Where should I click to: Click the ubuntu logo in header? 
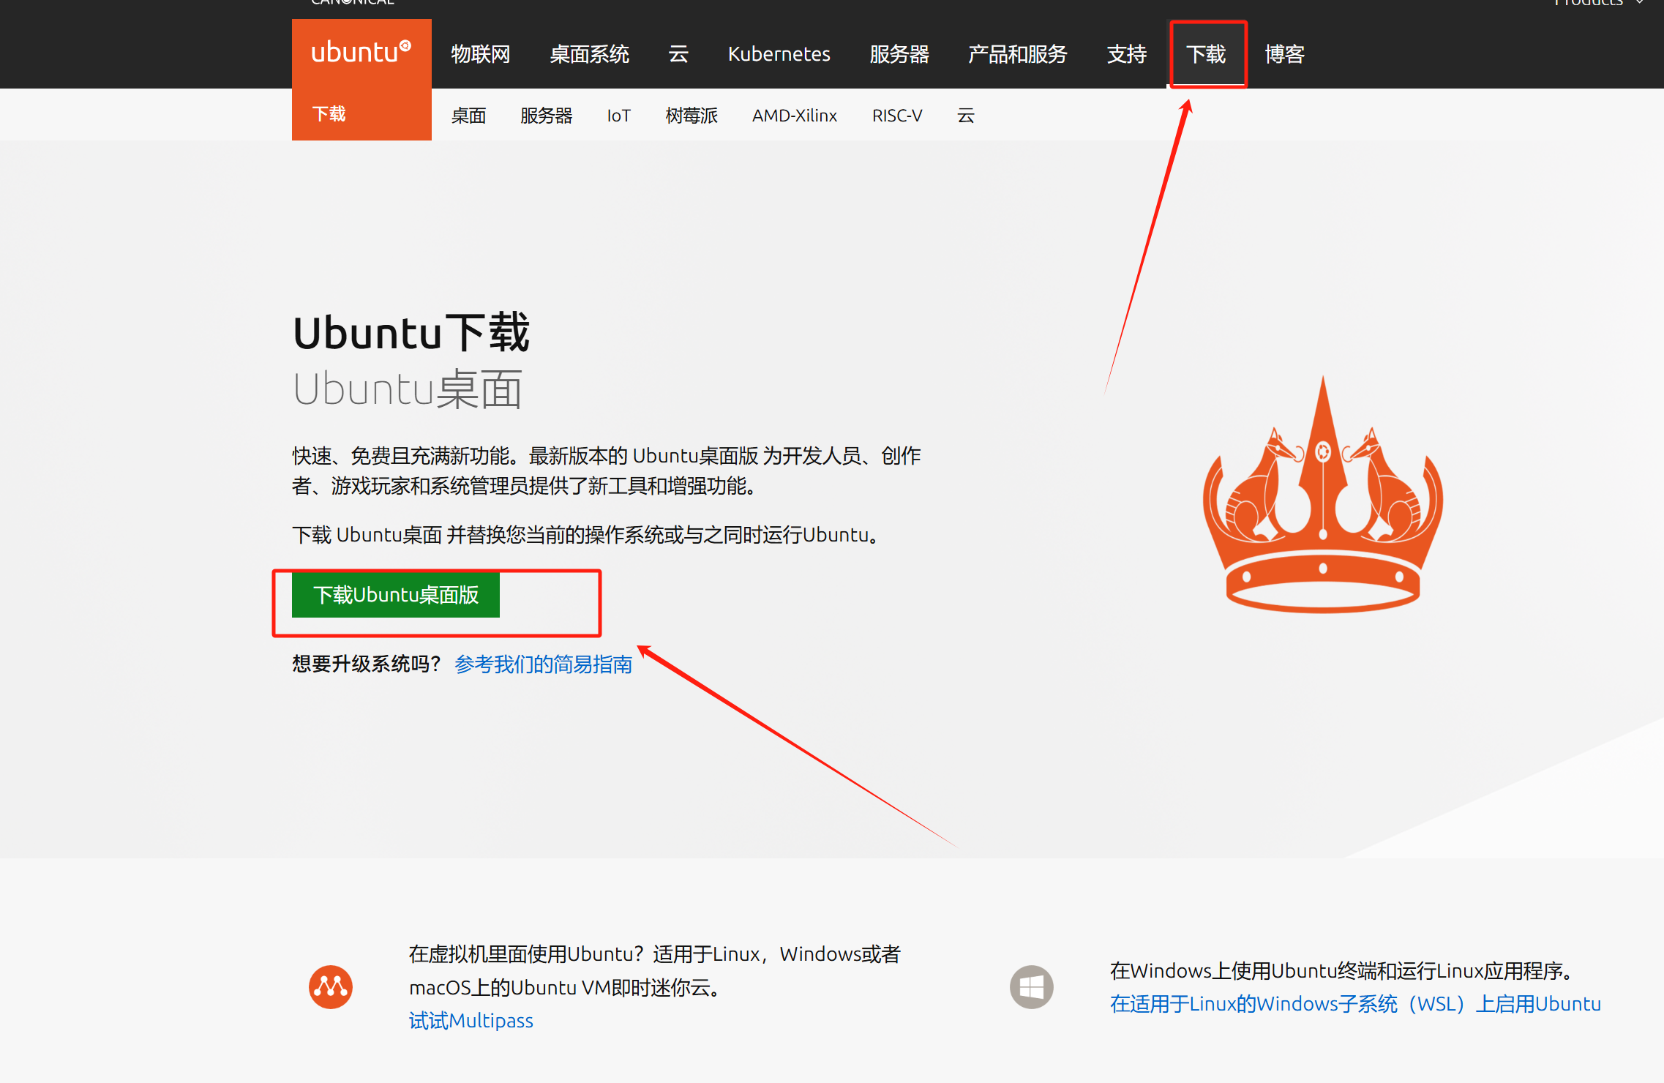click(x=361, y=53)
